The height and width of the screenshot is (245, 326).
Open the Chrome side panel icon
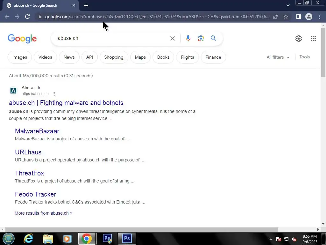point(299,17)
